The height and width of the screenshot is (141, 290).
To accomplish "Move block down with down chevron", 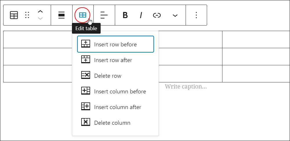I will (x=40, y=19).
